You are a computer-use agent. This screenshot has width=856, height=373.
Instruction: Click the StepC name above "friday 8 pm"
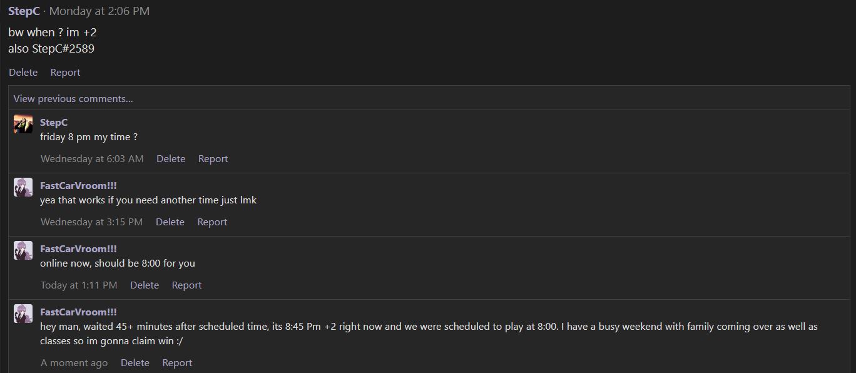pos(54,123)
